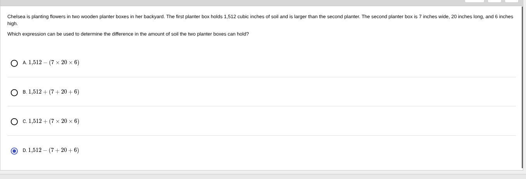Click the word "high." in the passage

pos(12,24)
